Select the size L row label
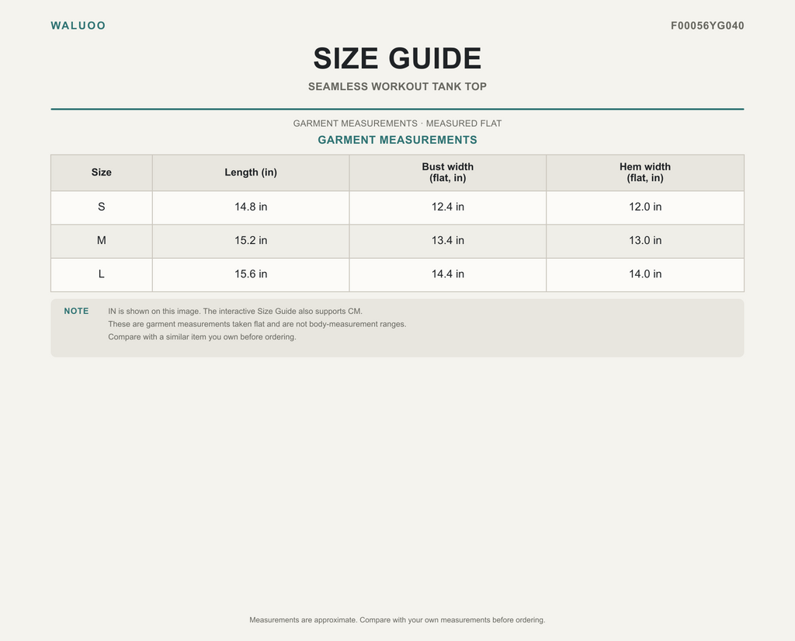 click(102, 274)
